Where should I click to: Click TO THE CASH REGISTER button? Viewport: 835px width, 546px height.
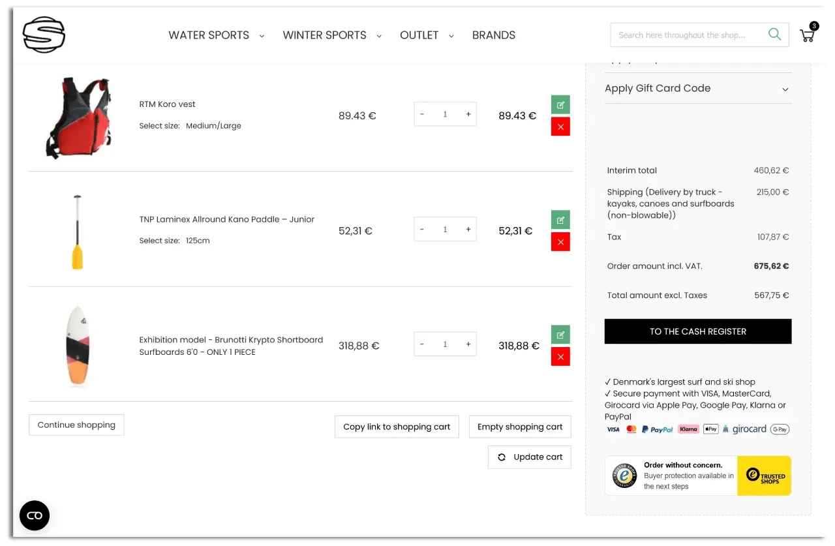click(x=697, y=331)
